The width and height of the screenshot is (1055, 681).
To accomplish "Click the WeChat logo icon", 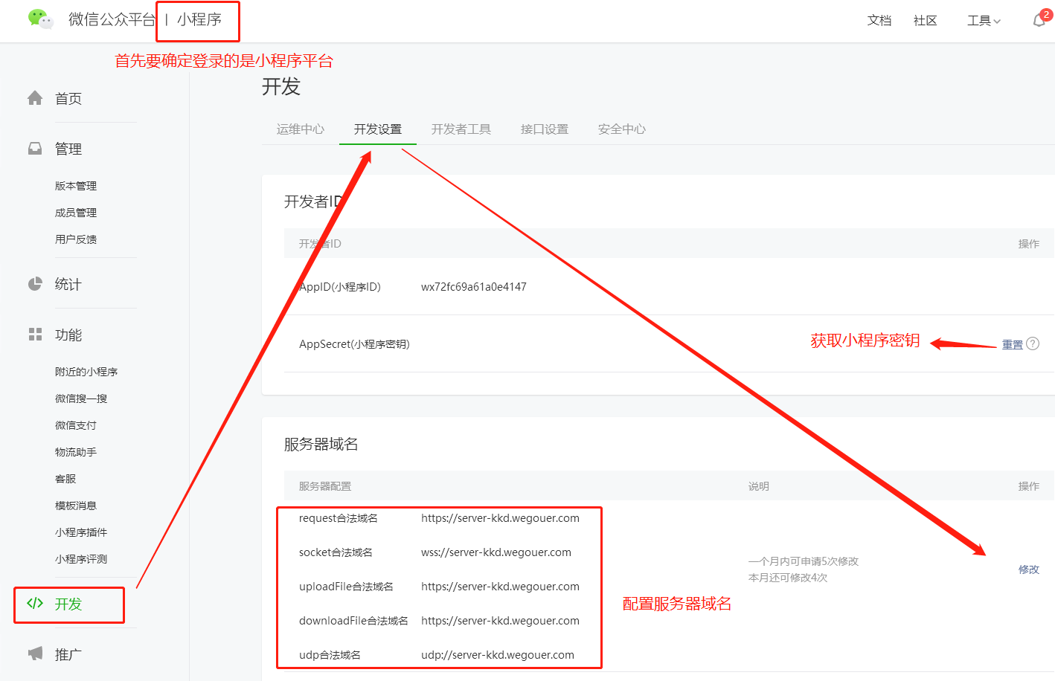I will [40, 19].
